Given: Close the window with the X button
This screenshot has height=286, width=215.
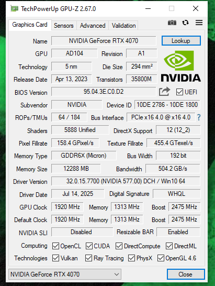Looking at the screenshot, I should coord(196,8).
